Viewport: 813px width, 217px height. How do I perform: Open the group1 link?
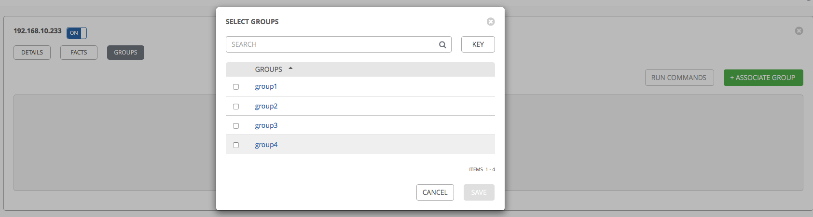tap(266, 87)
